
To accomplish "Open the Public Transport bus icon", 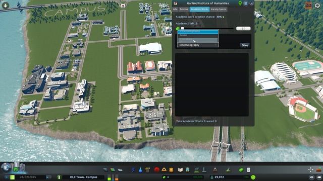I will pyautogui.click(x=188, y=170).
